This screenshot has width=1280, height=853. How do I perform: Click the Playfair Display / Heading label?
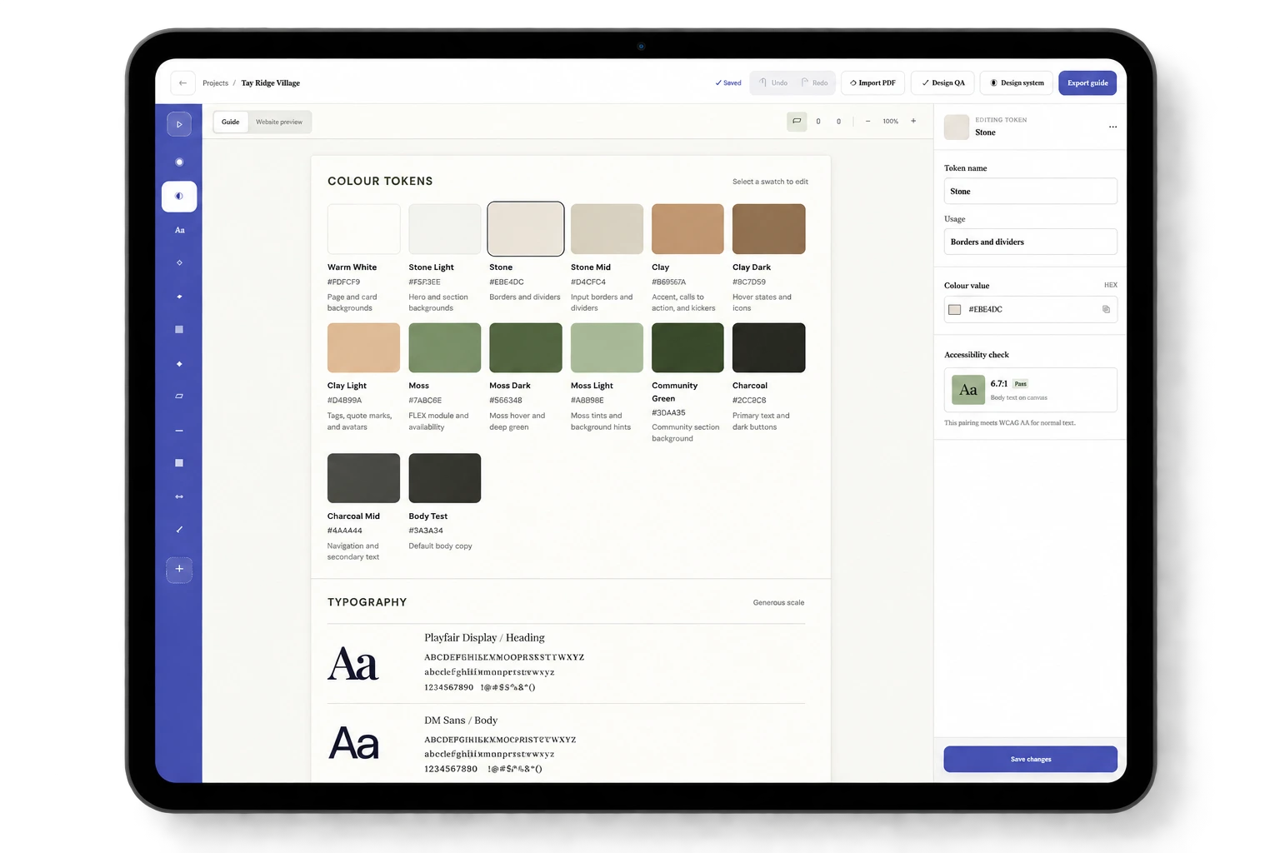click(x=484, y=638)
